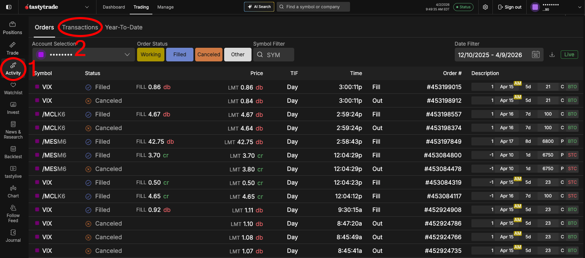Viewport: 585px width, 258px height.
Task: Click the Canceled status icon for order #453198912
Action: coord(88,101)
